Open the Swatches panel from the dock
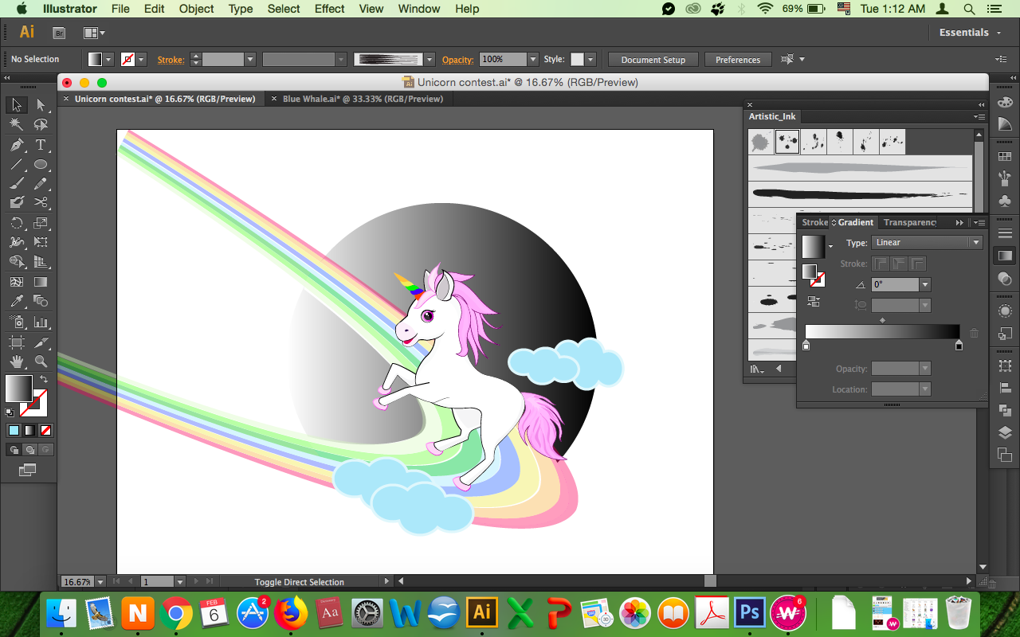The image size is (1020, 637). (x=1005, y=157)
